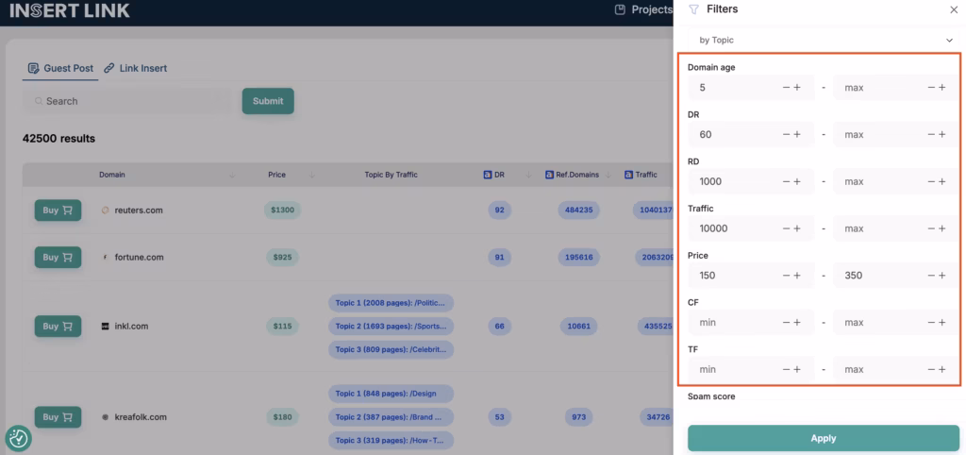Click the kreafolk.com traffic value 34726
The width and height of the screenshot is (966, 455).
click(x=658, y=417)
